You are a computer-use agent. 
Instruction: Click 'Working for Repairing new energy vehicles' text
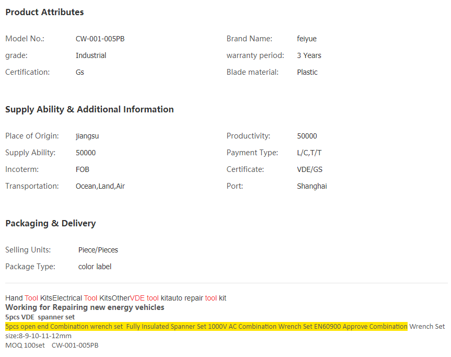[85, 307]
